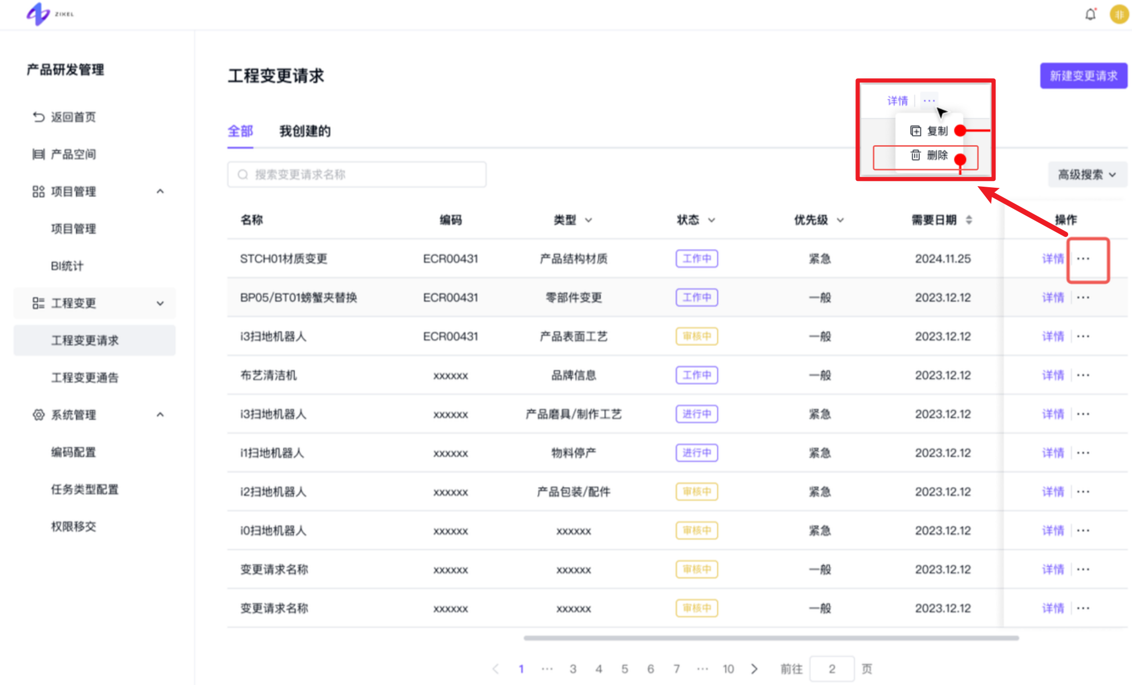Go to page 6
The width and height of the screenshot is (1132, 685).
651,669
